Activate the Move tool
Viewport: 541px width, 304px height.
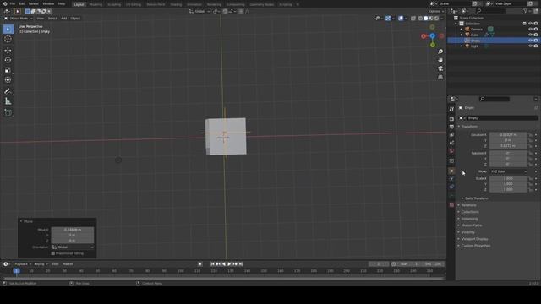(8, 51)
